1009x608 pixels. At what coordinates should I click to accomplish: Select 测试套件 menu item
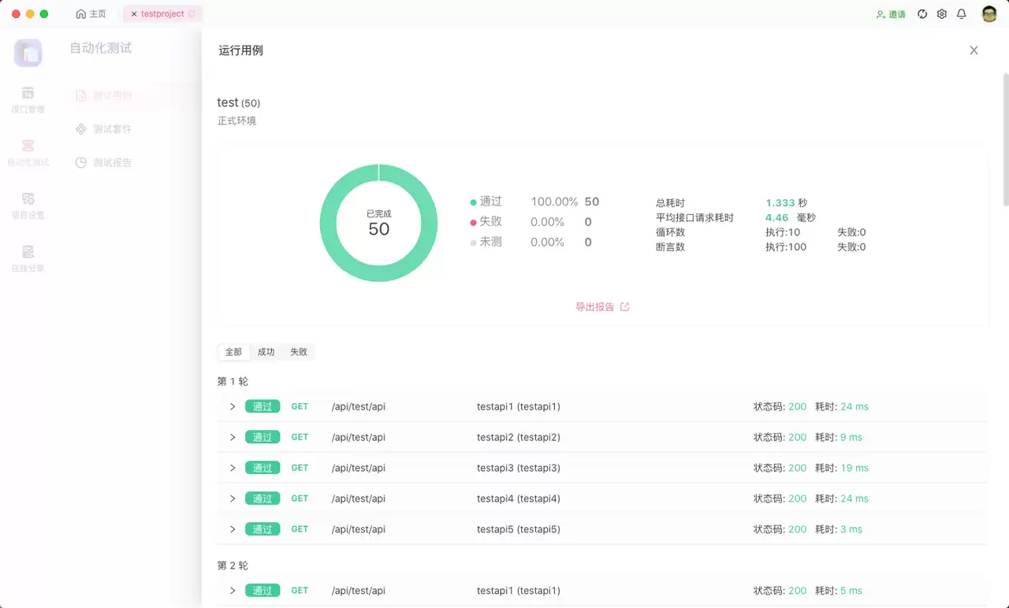(x=112, y=129)
